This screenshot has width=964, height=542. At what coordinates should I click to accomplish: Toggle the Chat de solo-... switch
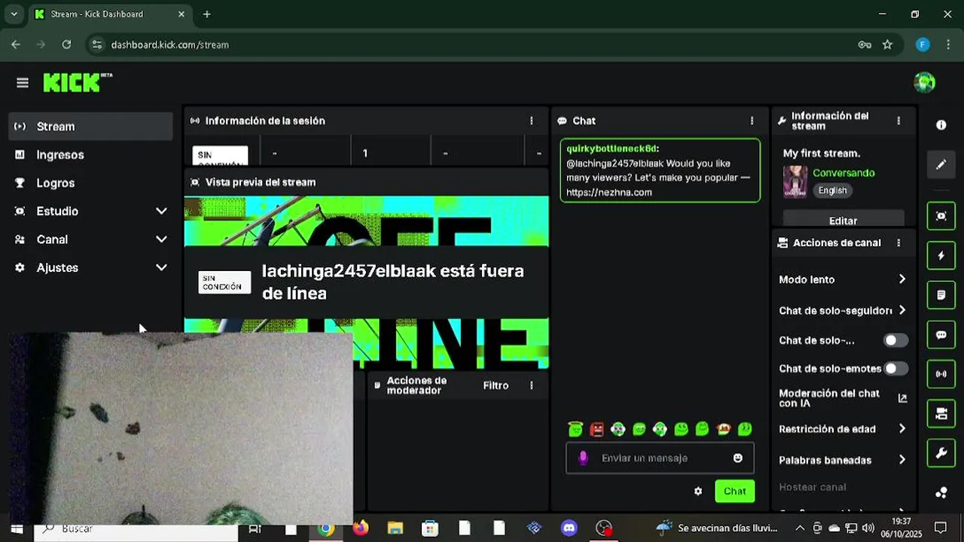(895, 340)
